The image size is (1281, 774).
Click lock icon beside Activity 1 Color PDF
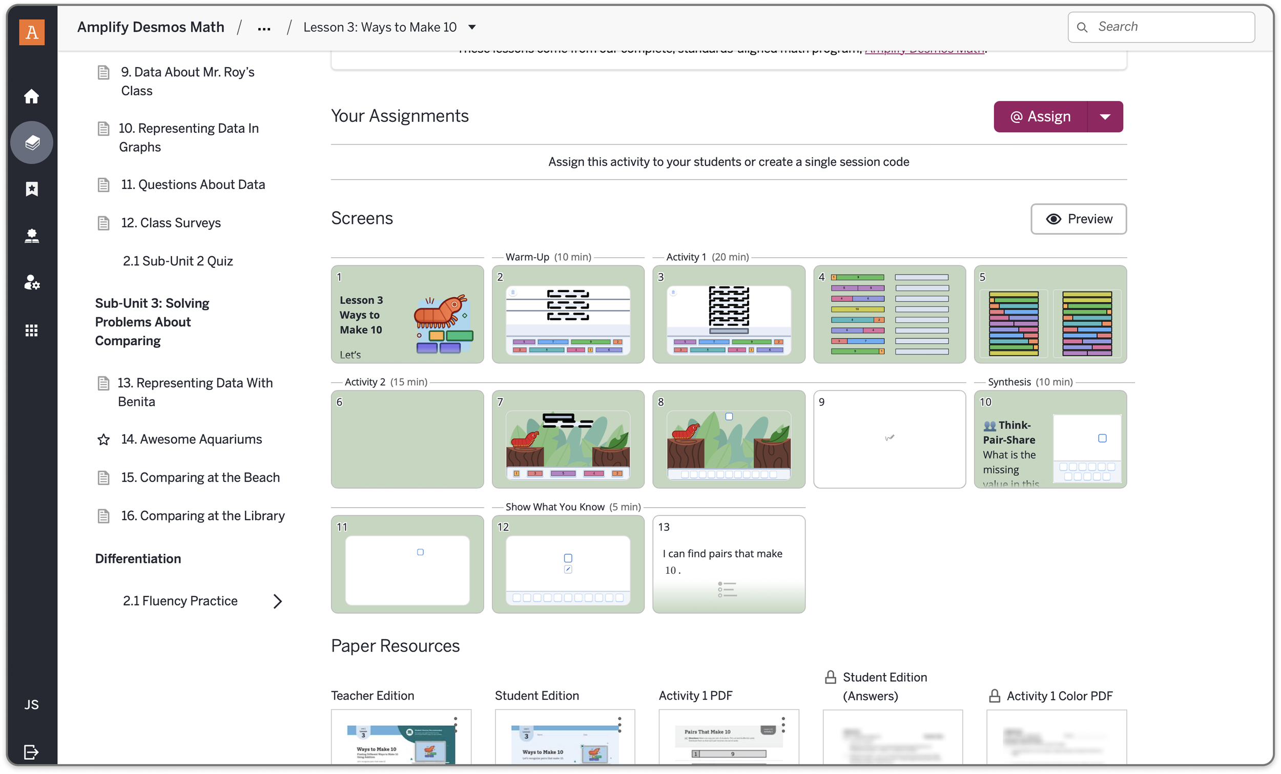click(x=995, y=696)
